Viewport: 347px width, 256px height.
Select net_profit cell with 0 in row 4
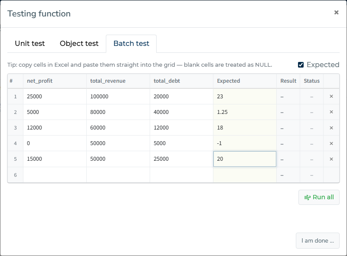[x=55, y=143]
